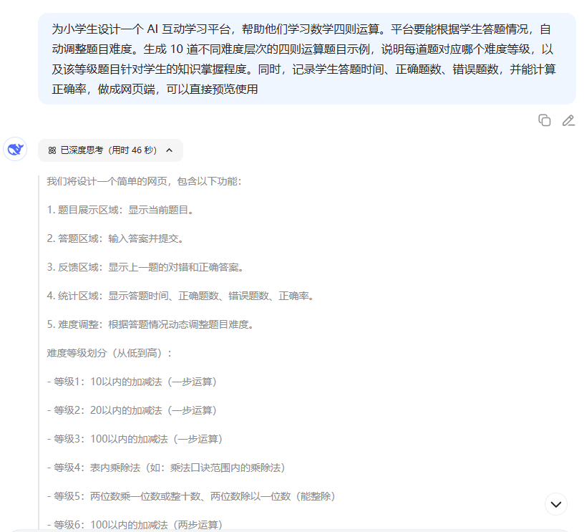Click "我们将设计一个简单的网页" intro line

(145, 181)
